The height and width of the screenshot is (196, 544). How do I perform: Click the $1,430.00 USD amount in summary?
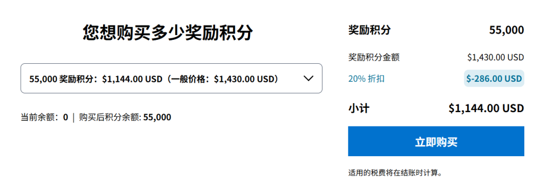[496, 57]
